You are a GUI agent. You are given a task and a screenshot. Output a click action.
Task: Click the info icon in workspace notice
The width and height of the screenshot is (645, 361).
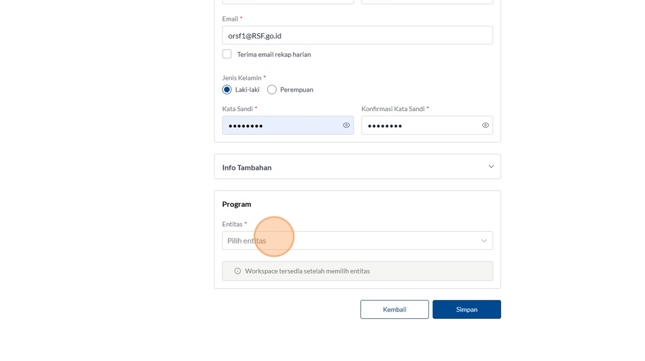point(237,271)
